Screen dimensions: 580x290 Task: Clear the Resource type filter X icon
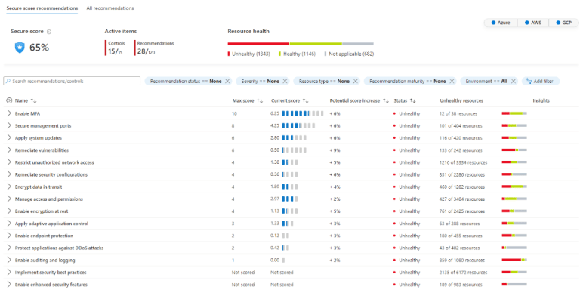[355, 81]
